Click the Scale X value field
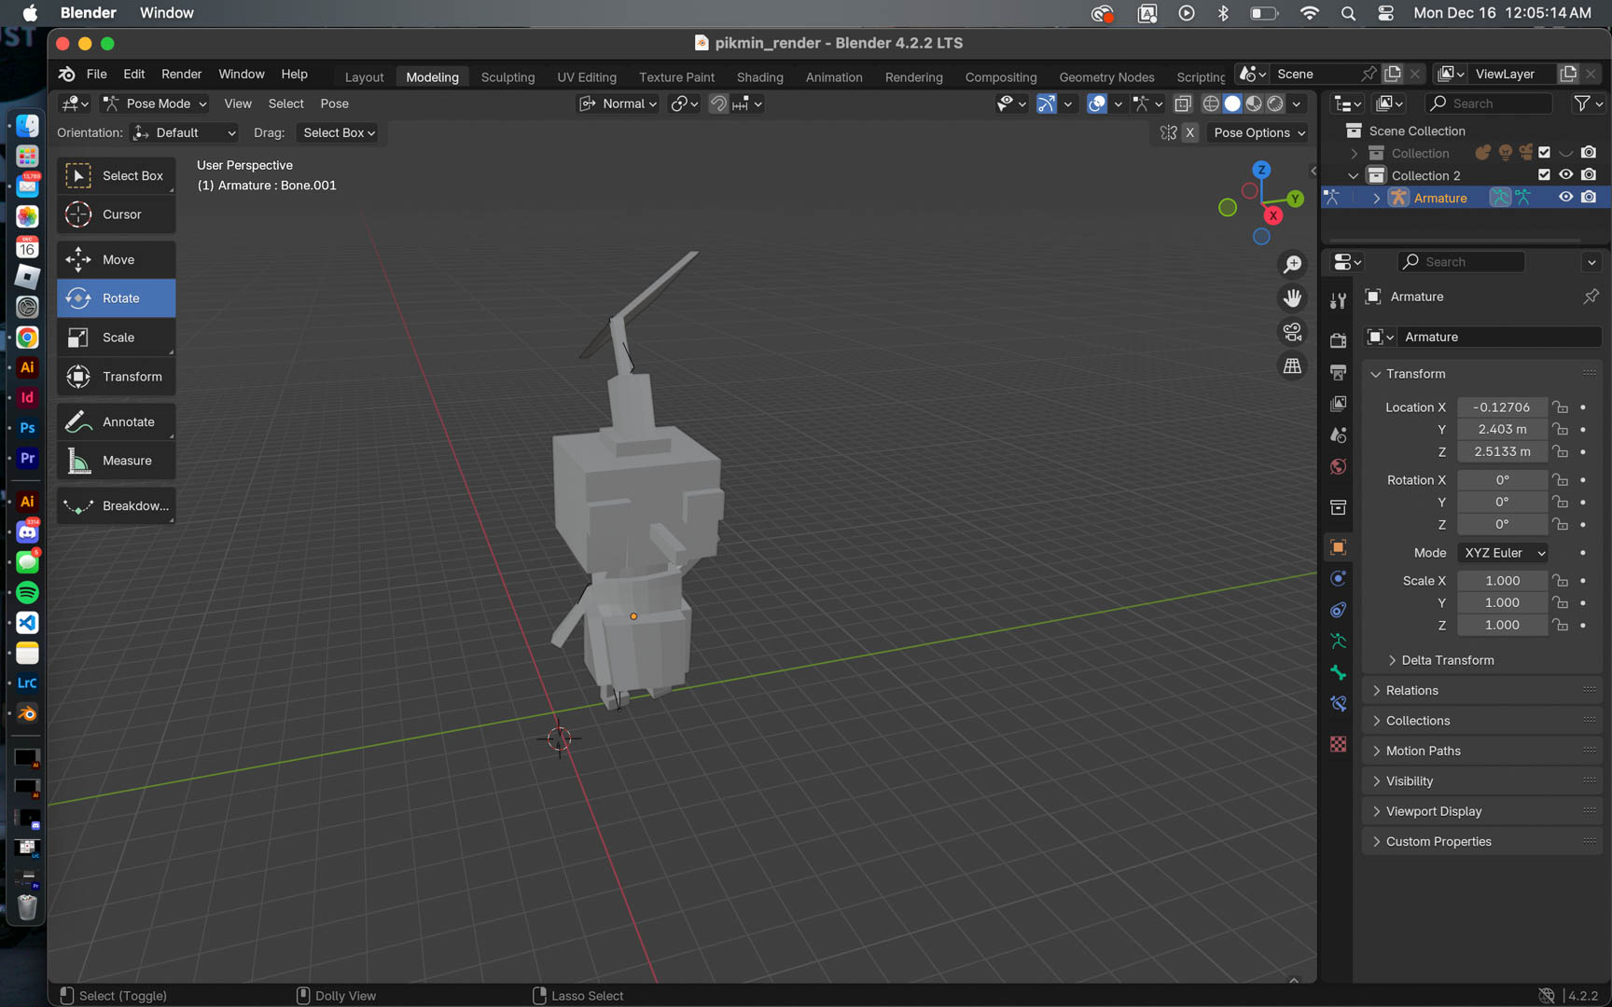1612x1007 pixels. (1502, 581)
